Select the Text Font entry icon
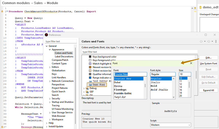This screenshot has width=219, height=129. click(x=90, y=85)
